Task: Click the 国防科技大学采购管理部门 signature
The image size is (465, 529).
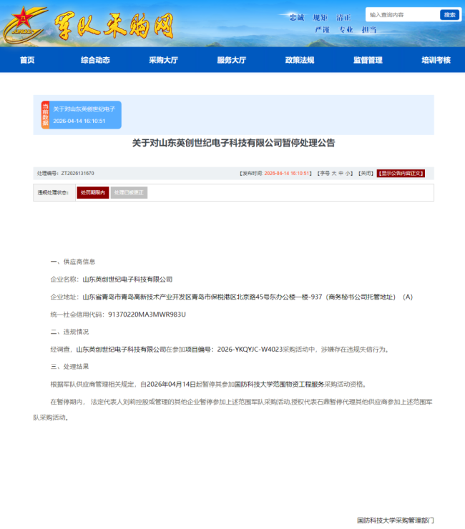Action: [x=396, y=520]
